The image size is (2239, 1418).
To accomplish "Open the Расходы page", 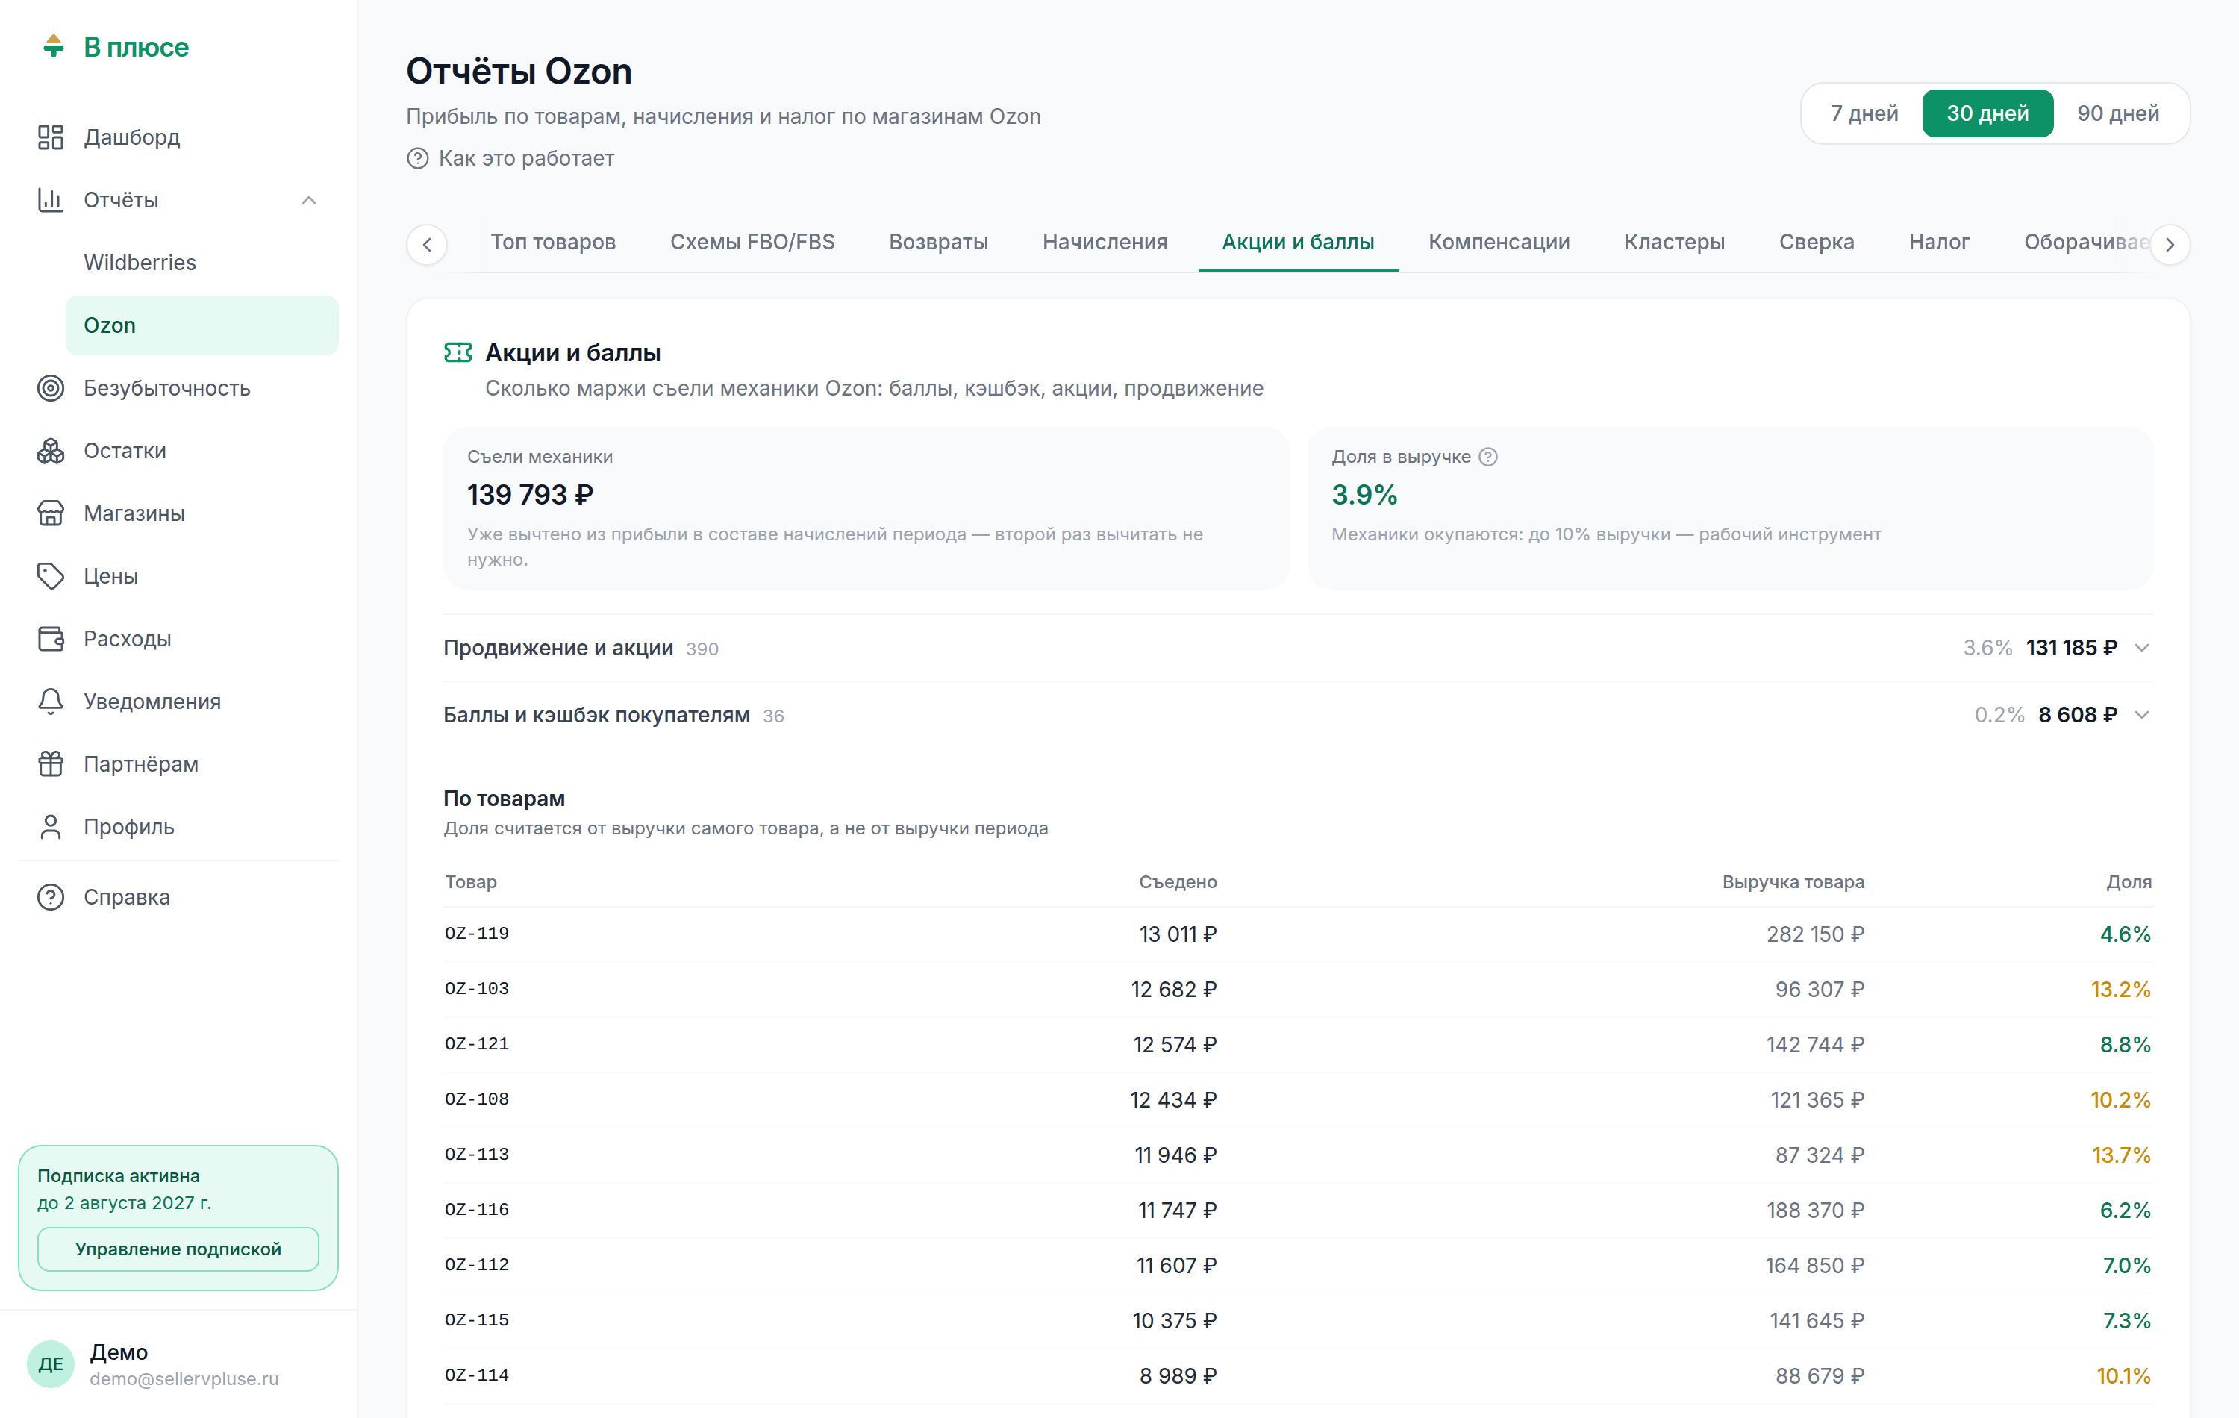I will pyautogui.click(x=178, y=639).
